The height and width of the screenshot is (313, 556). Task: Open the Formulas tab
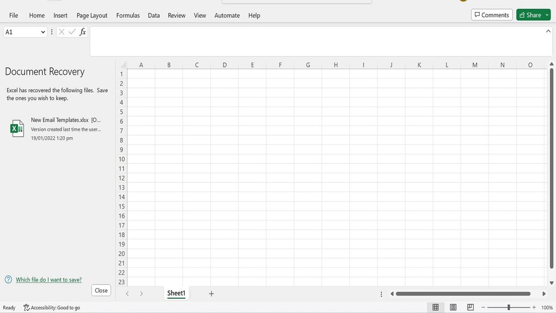pos(128,15)
